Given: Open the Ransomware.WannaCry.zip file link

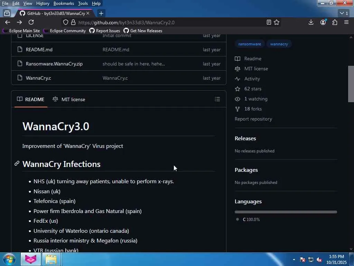Looking at the screenshot, I should pyautogui.click(x=54, y=64).
